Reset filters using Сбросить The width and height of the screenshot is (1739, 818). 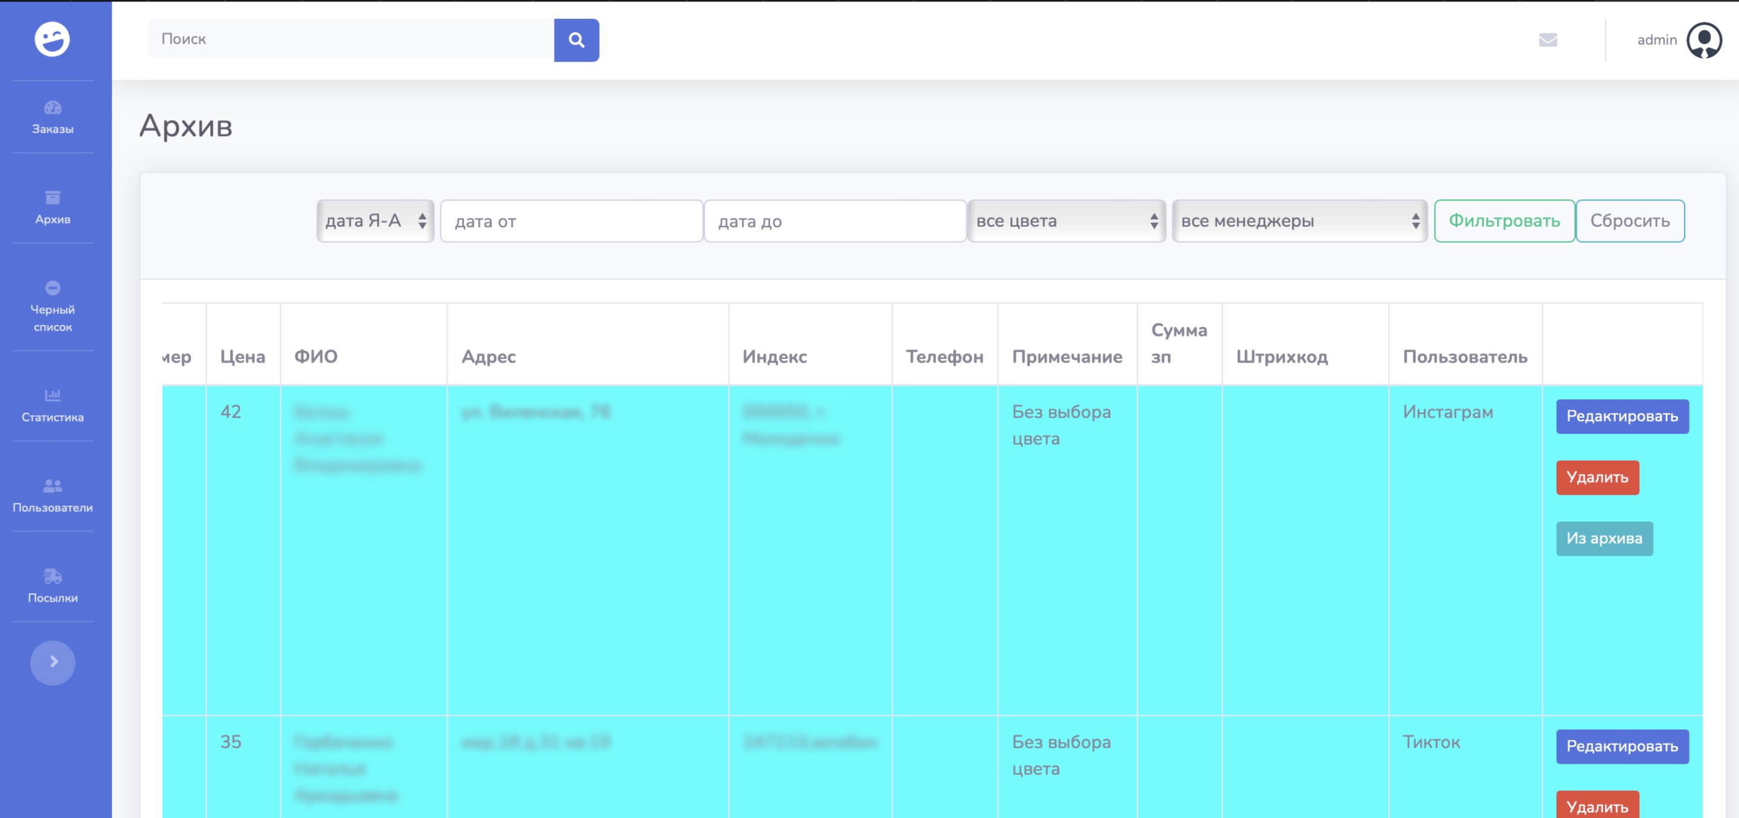click(1630, 220)
